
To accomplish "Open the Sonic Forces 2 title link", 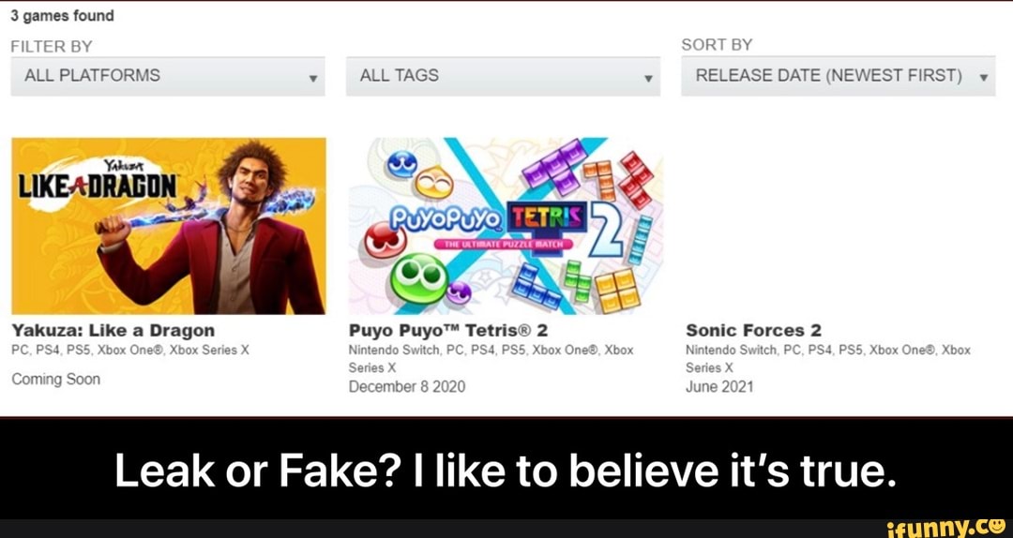I will [753, 330].
